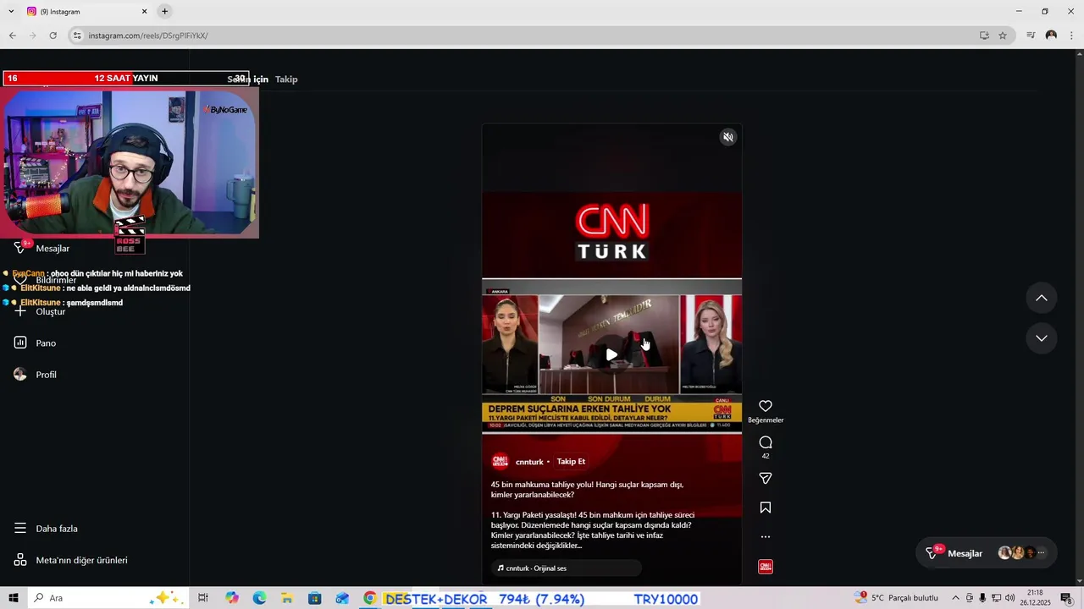The image size is (1084, 609).
Task: Reload the page in Chrome
Action: [53, 36]
